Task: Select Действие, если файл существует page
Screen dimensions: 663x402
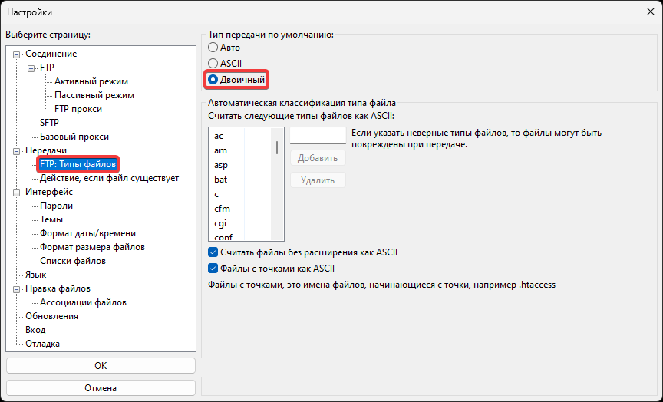Action: [109, 178]
